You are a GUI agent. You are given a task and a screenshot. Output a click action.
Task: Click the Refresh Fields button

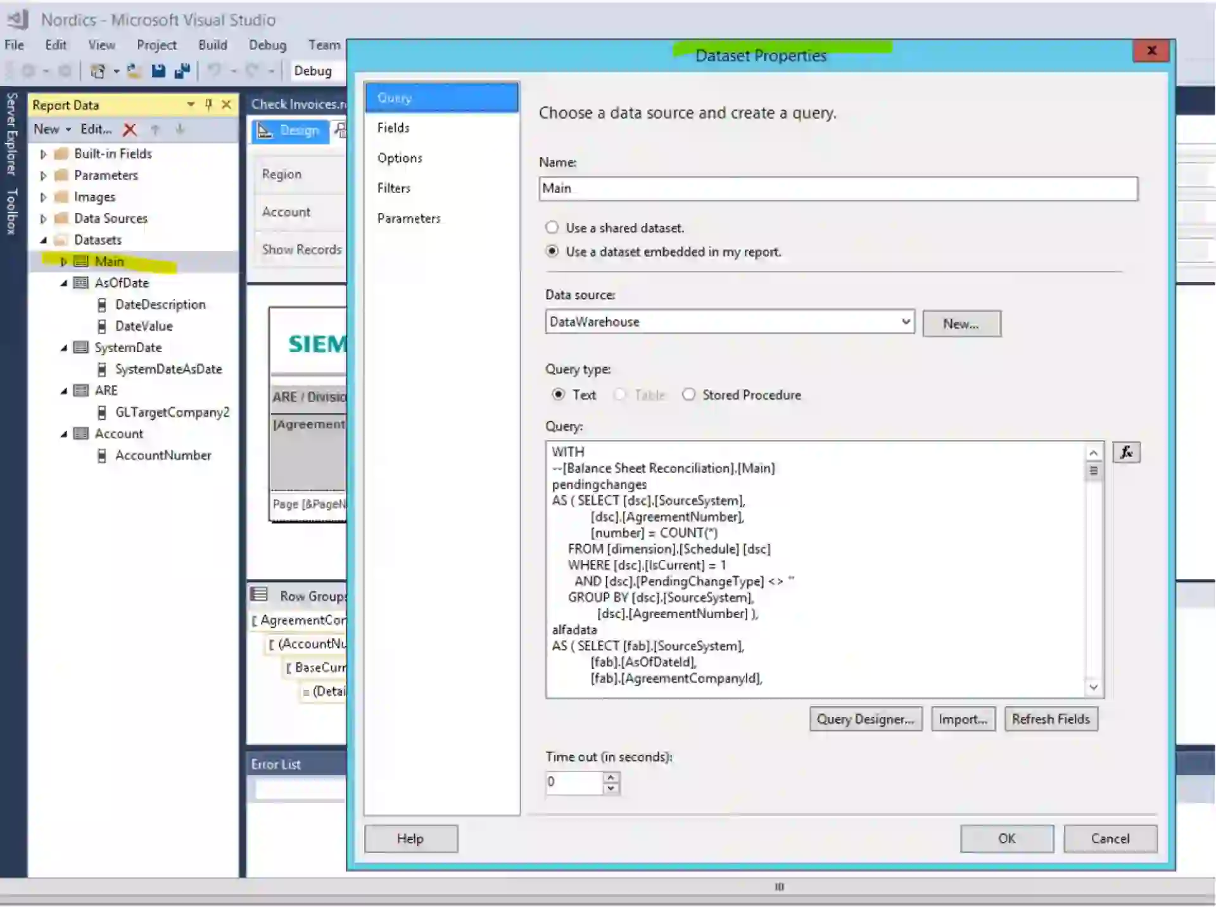click(1050, 719)
